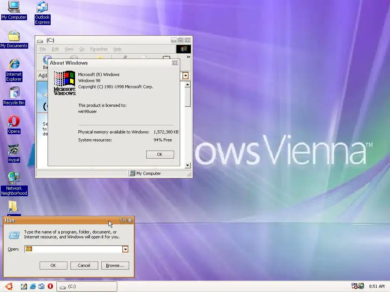Click the drive icon in the (C:) title bar
Image resolution: width=390 pixels, height=292 pixels.
click(x=40, y=41)
